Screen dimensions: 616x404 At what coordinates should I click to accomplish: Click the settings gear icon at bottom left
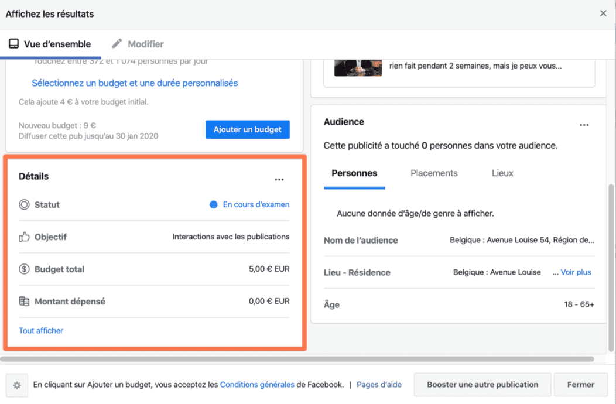(17, 385)
